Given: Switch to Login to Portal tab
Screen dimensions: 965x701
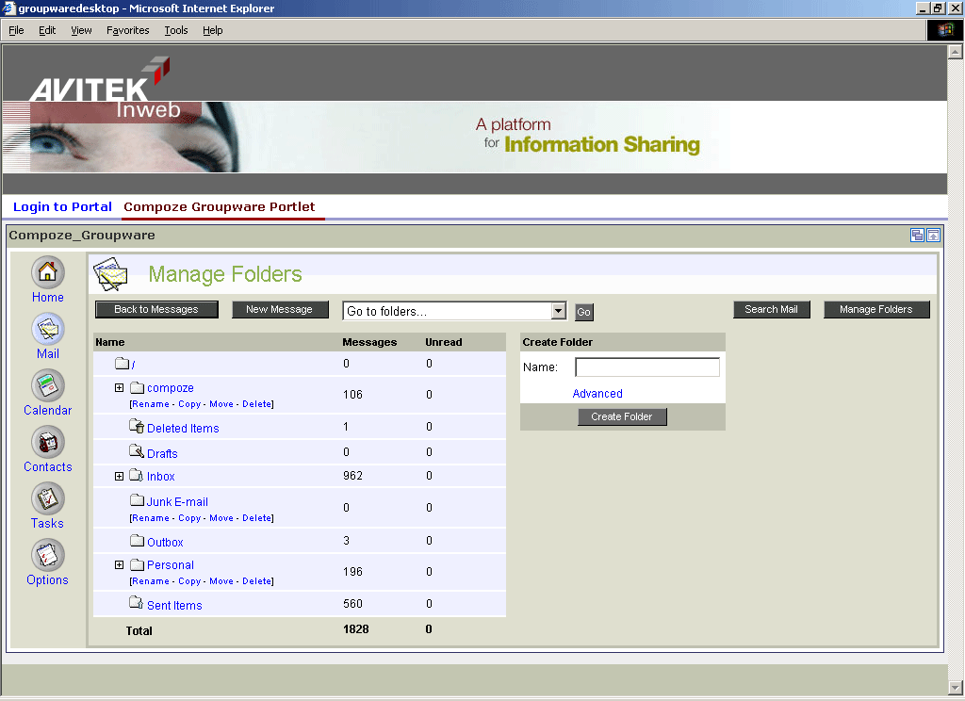Looking at the screenshot, I should tap(62, 206).
